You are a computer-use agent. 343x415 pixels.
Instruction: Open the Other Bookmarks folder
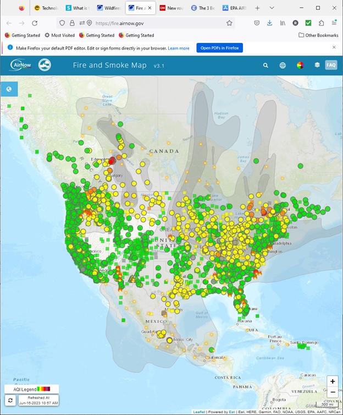pos(318,35)
